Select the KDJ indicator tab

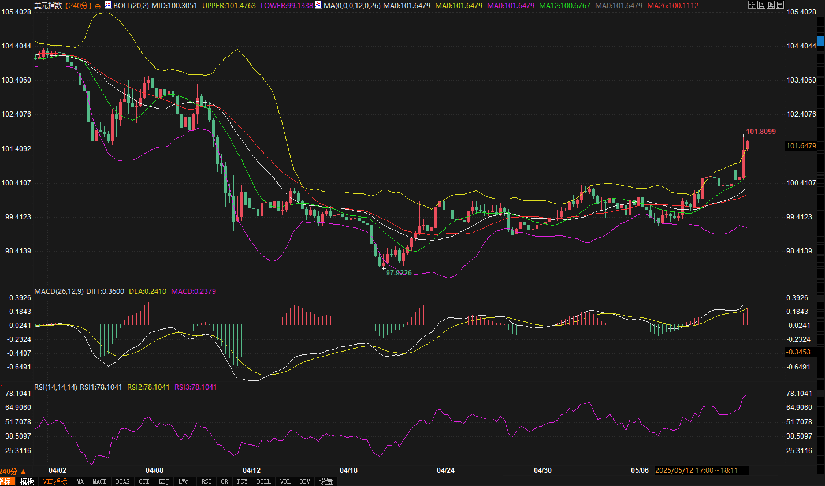(163, 481)
